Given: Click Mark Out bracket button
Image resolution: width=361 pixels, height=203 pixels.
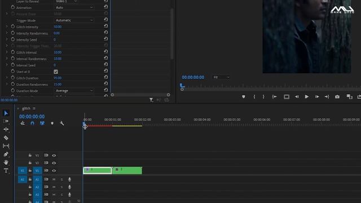Looking at the screenshot, I should click(263, 97).
